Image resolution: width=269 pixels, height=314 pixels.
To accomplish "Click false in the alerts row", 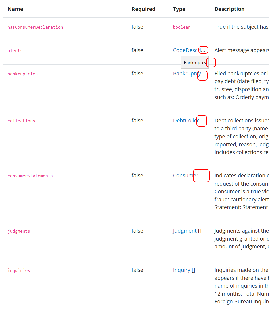I will 137,50.
